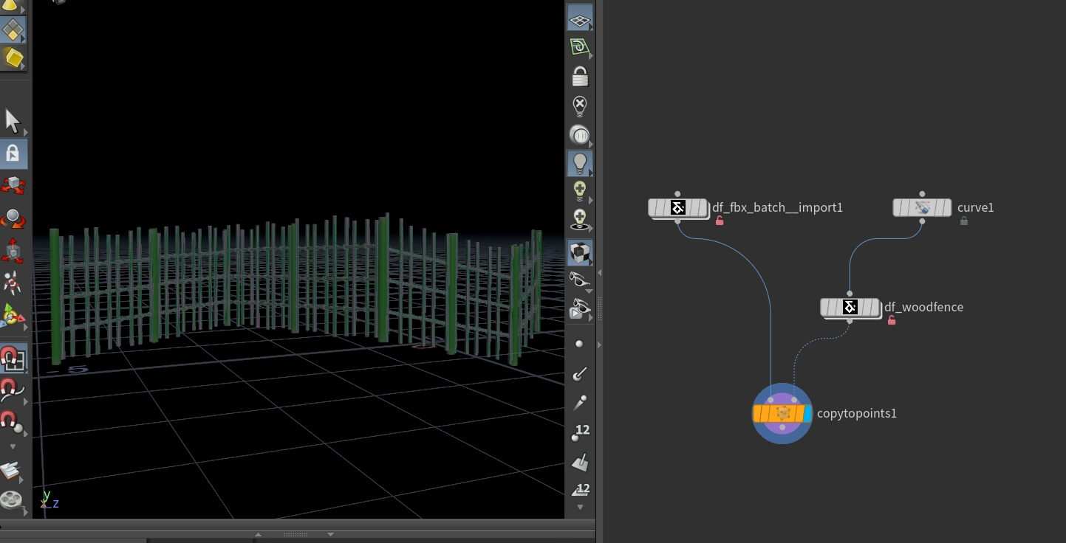Toggle curve snapping magnet icon

click(12, 389)
